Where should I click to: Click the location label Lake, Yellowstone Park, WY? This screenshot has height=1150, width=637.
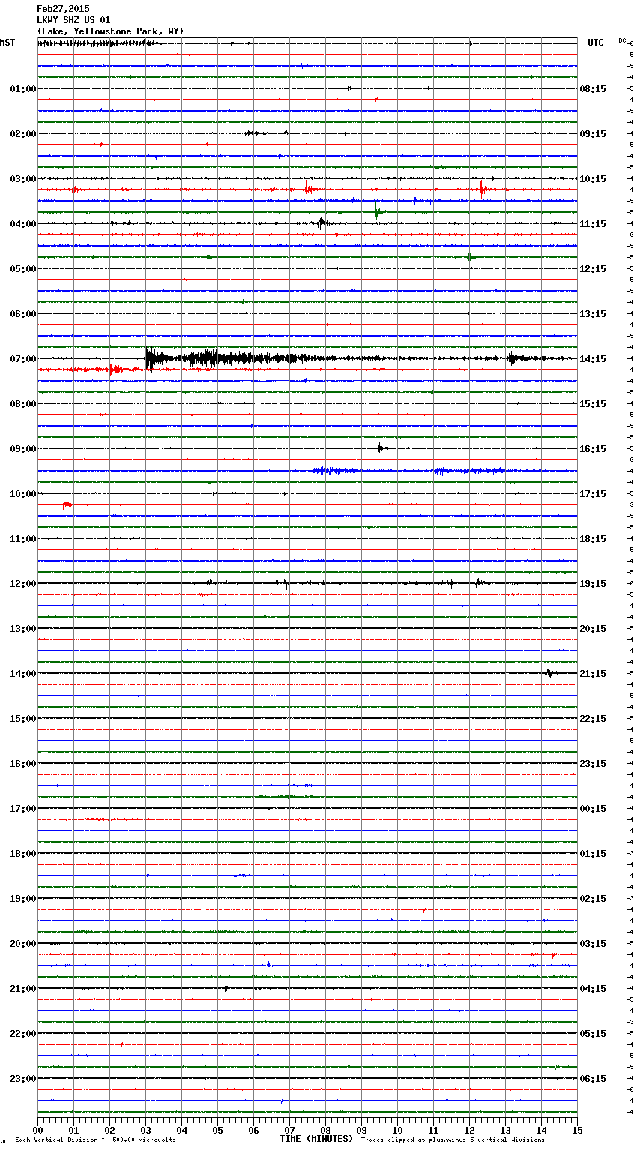click(x=110, y=31)
